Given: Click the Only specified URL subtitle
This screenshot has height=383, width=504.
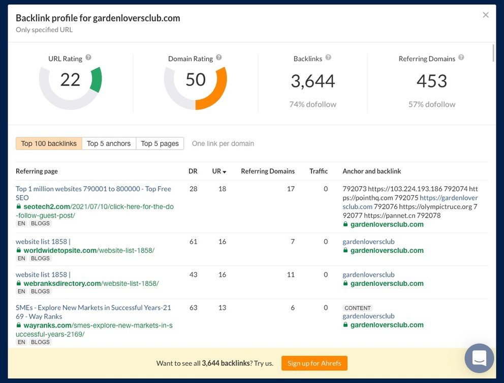Looking at the screenshot, I should 44,30.
